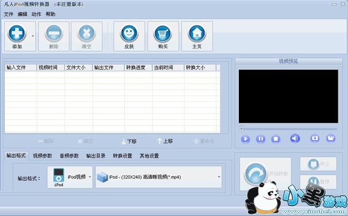Switch to the 转换设置 tab

coord(123,156)
